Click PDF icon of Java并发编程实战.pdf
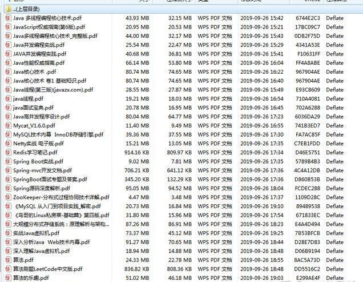 (x=8, y=45)
